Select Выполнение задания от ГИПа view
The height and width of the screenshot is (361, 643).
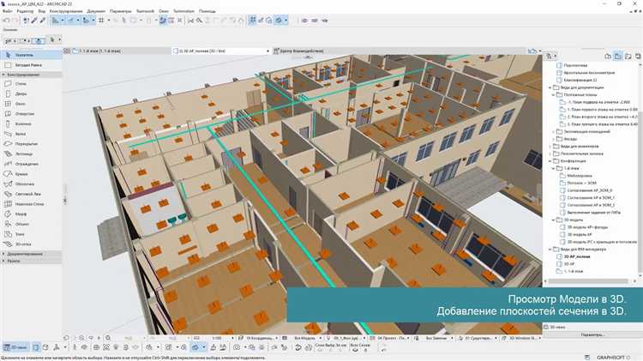pos(594,213)
